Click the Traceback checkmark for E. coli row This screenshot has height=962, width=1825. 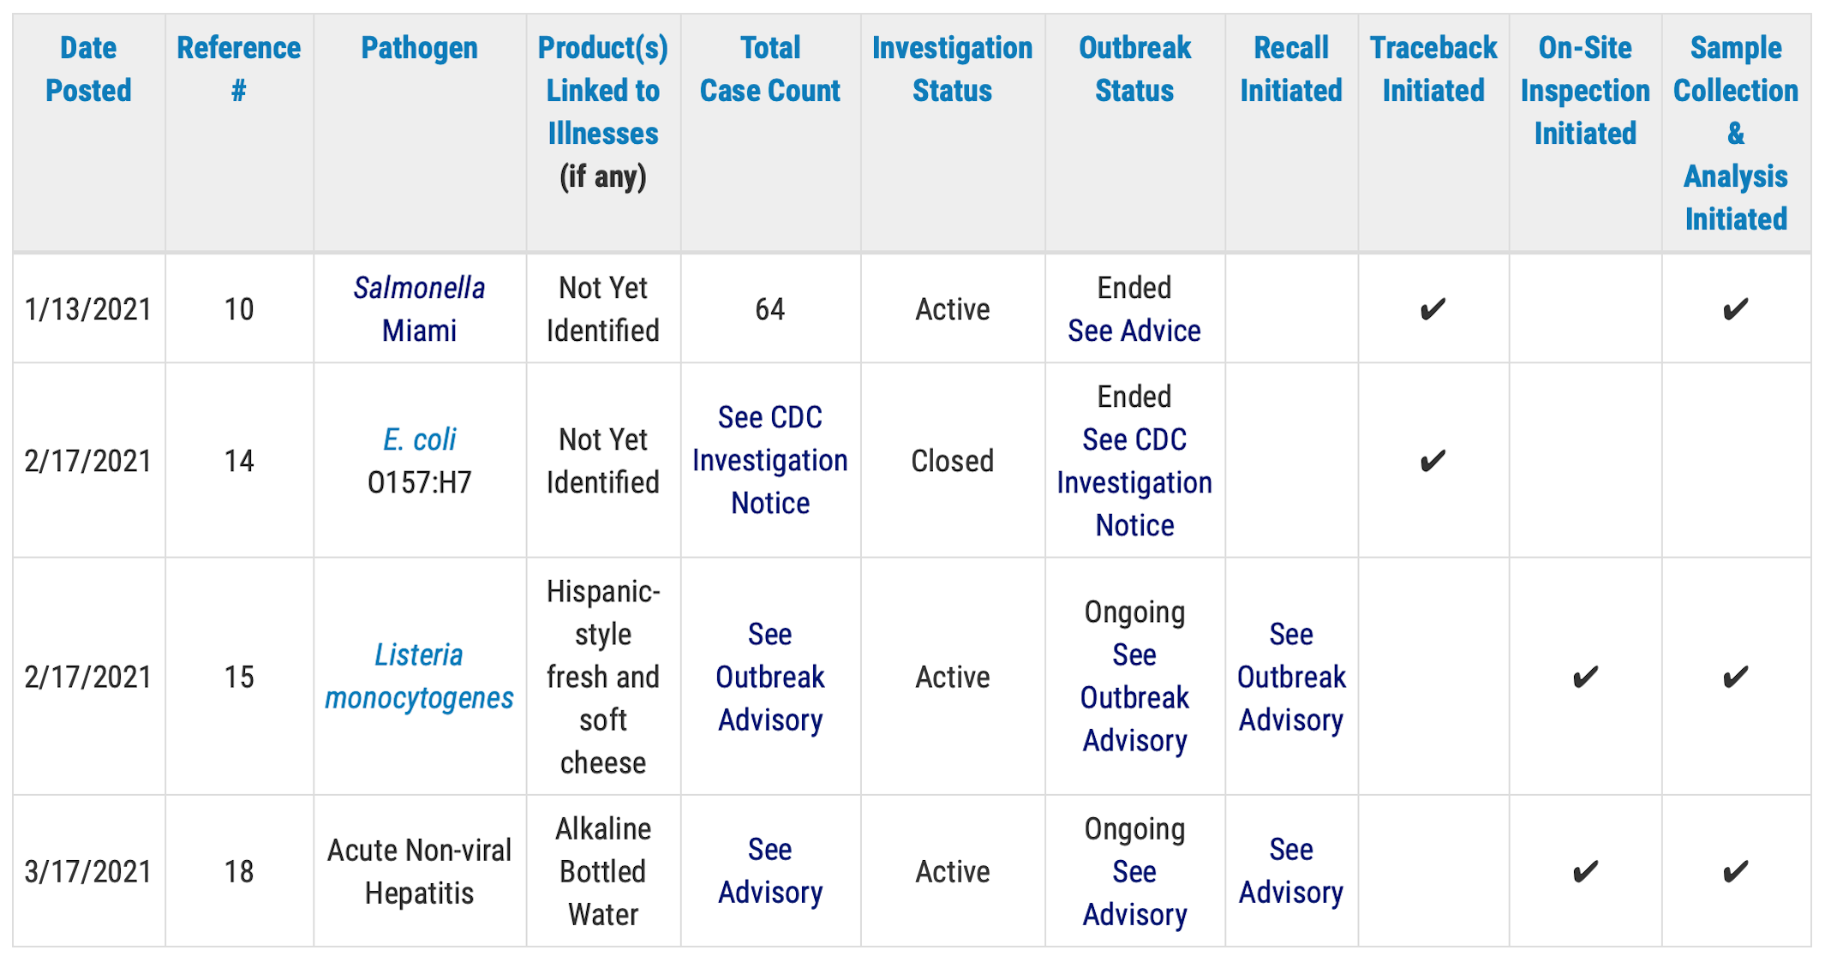click(1433, 461)
